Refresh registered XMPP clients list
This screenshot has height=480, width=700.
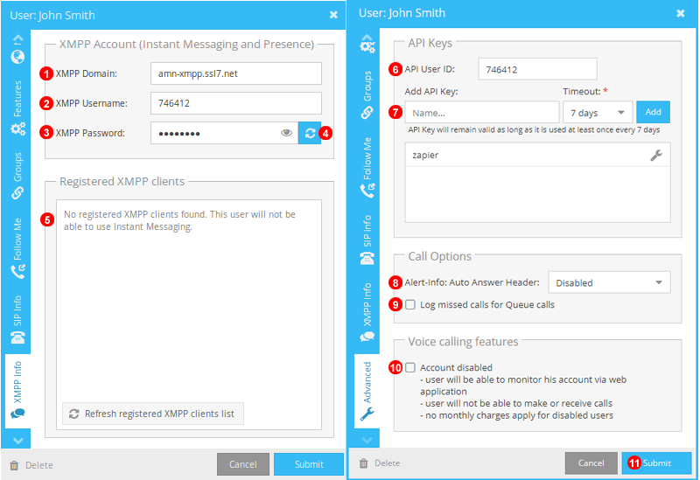pos(152,414)
